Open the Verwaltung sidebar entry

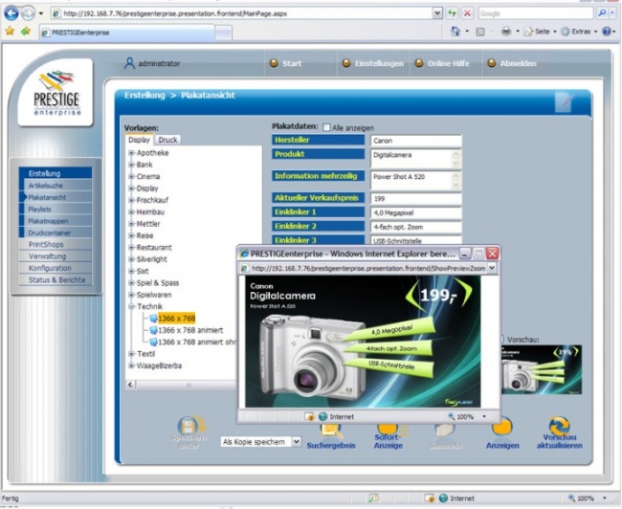click(56, 256)
